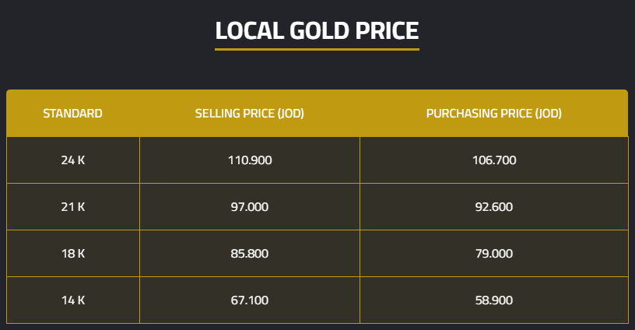Click the 92.600 purchasing price value

(x=493, y=207)
